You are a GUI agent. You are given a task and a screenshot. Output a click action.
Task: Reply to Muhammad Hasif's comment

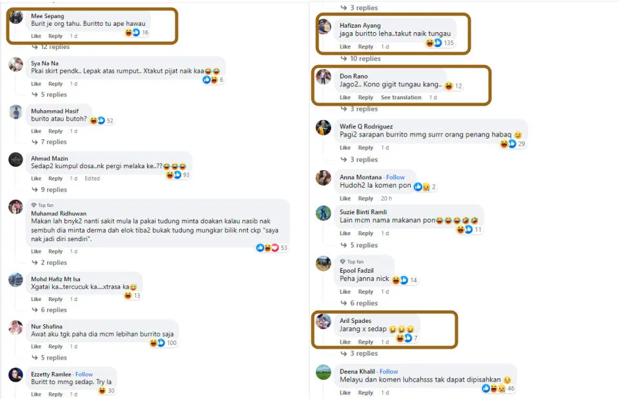[x=55, y=131]
